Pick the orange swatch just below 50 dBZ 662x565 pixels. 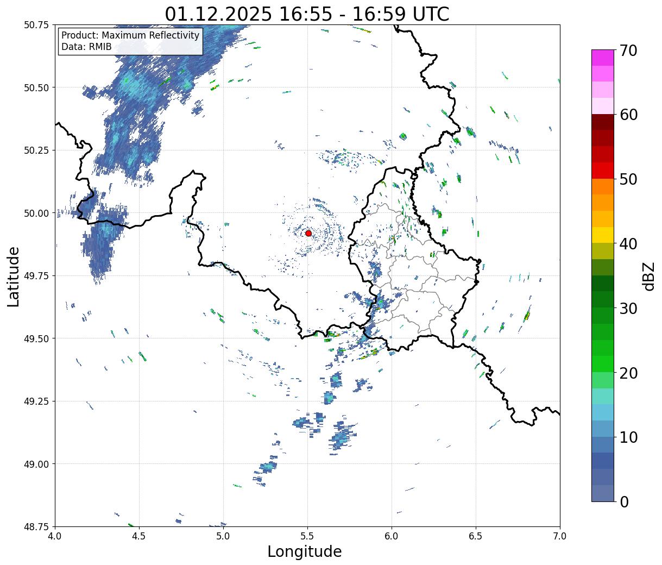pyautogui.click(x=603, y=186)
